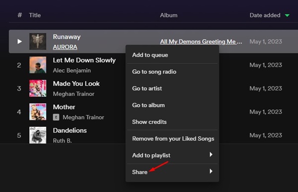The width and height of the screenshot is (298, 192).
Task: Sort by the Album column header
Action: [x=169, y=15]
